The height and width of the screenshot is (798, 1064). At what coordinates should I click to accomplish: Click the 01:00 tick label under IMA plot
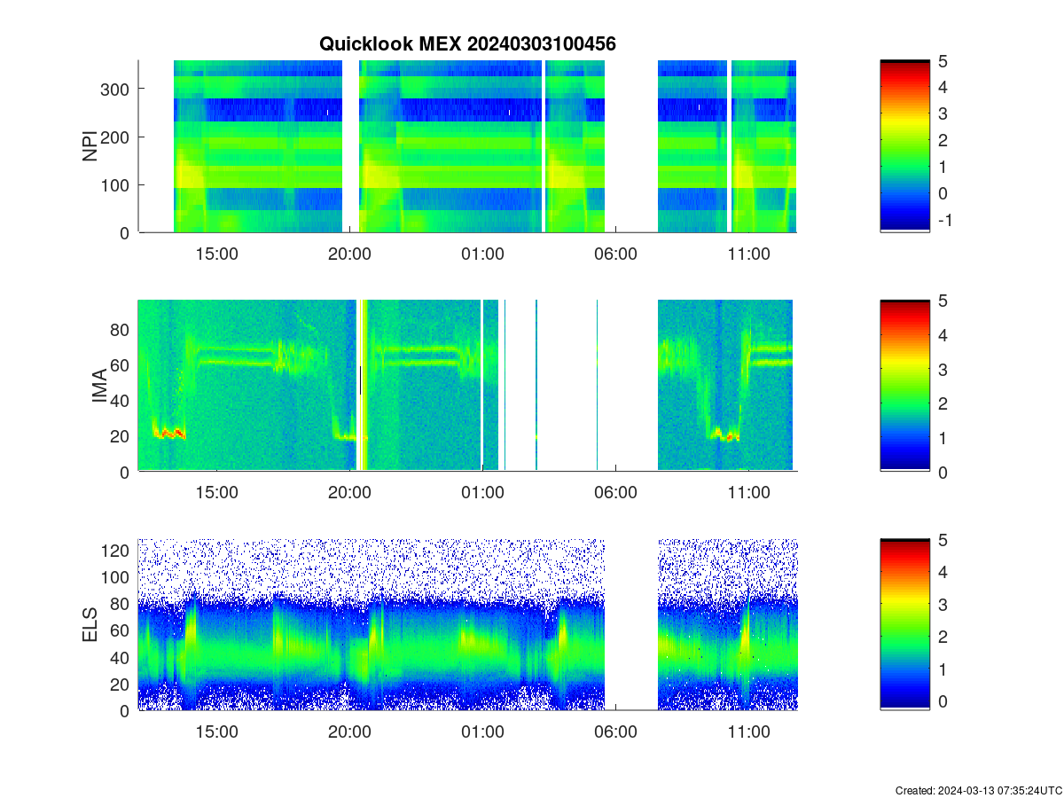click(x=482, y=493)
